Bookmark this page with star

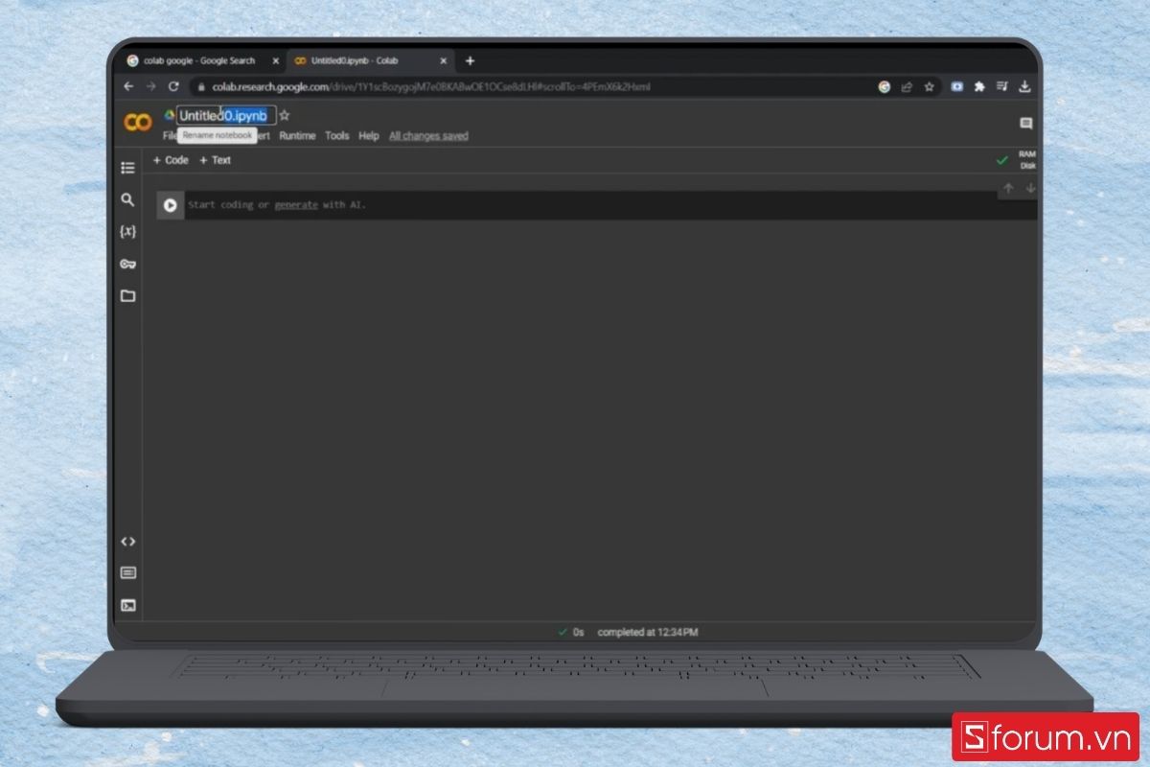[929, 86]
